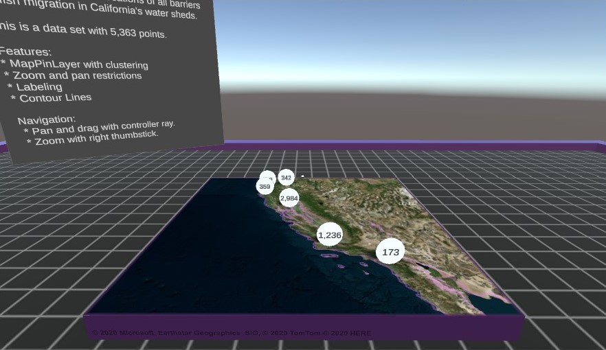The image size is (606, 350).
Task: Select the 359 cluster pin
Action: 265,187
